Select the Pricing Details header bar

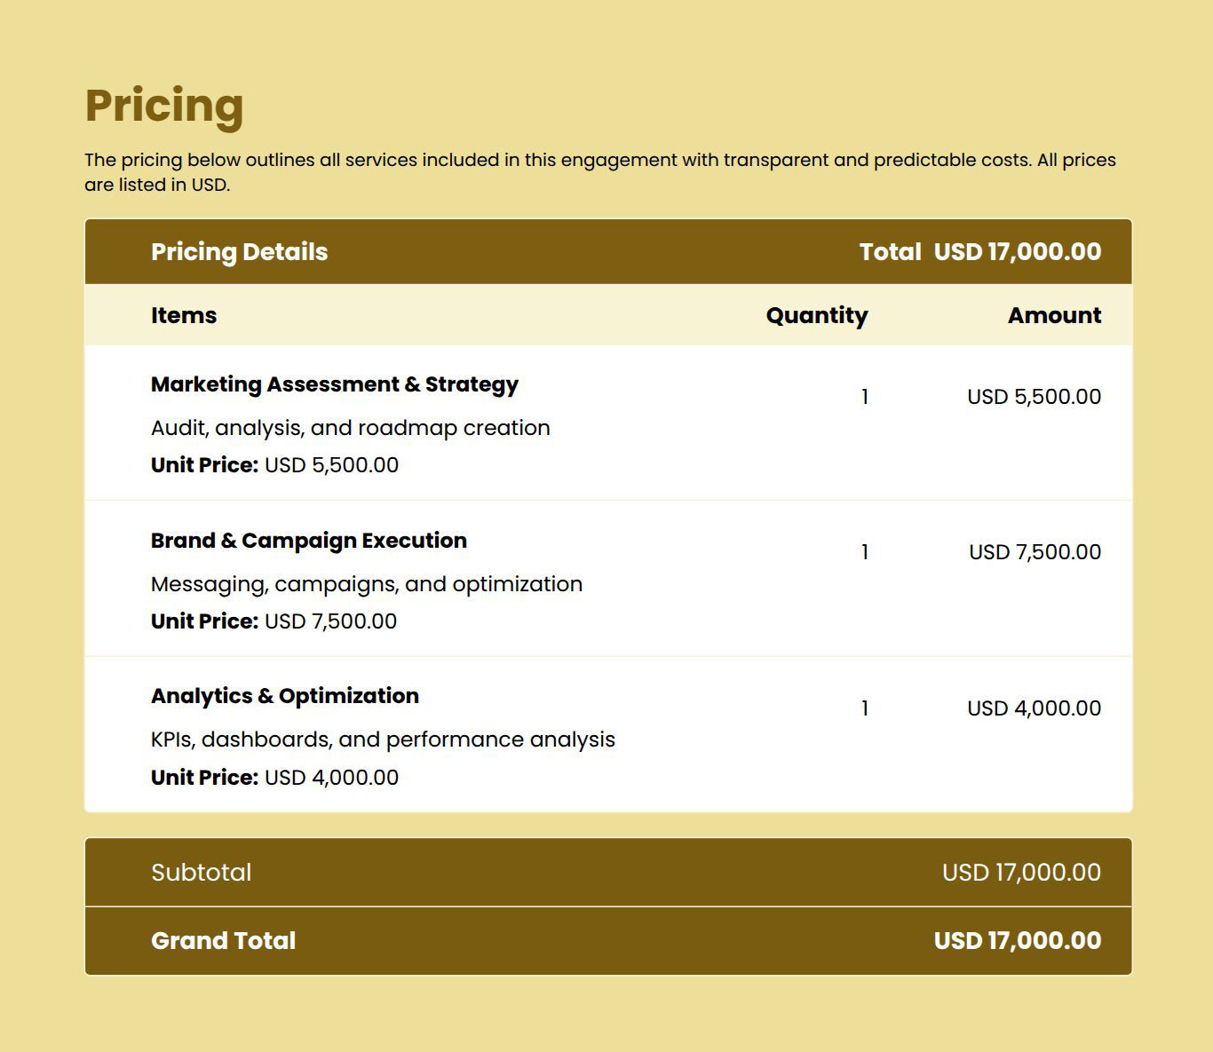click(x=240, y=251)
